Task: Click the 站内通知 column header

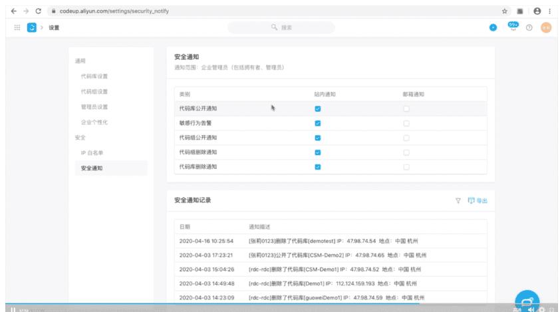Action: pyautogui.click(x=325, y=94)
